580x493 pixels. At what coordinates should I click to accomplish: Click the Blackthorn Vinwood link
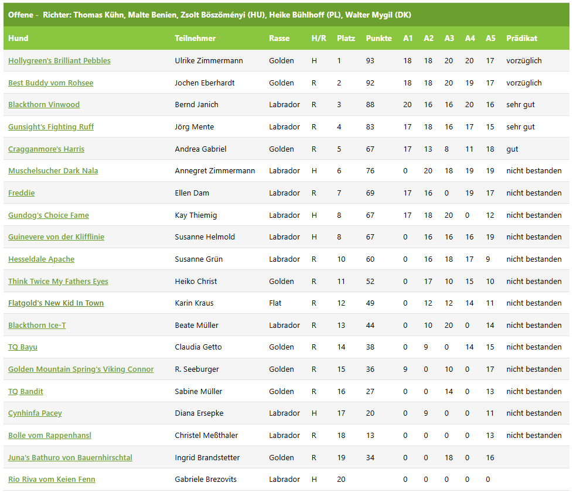coord(44,105)
